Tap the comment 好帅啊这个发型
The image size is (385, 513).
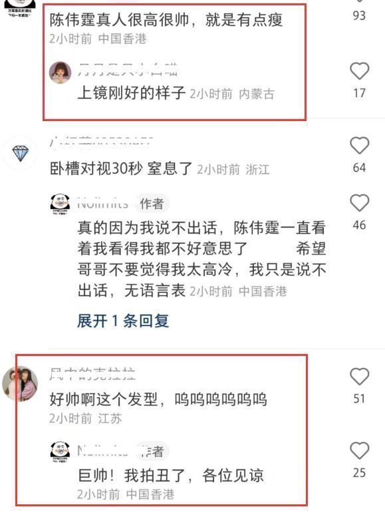(x=158, y=399)
